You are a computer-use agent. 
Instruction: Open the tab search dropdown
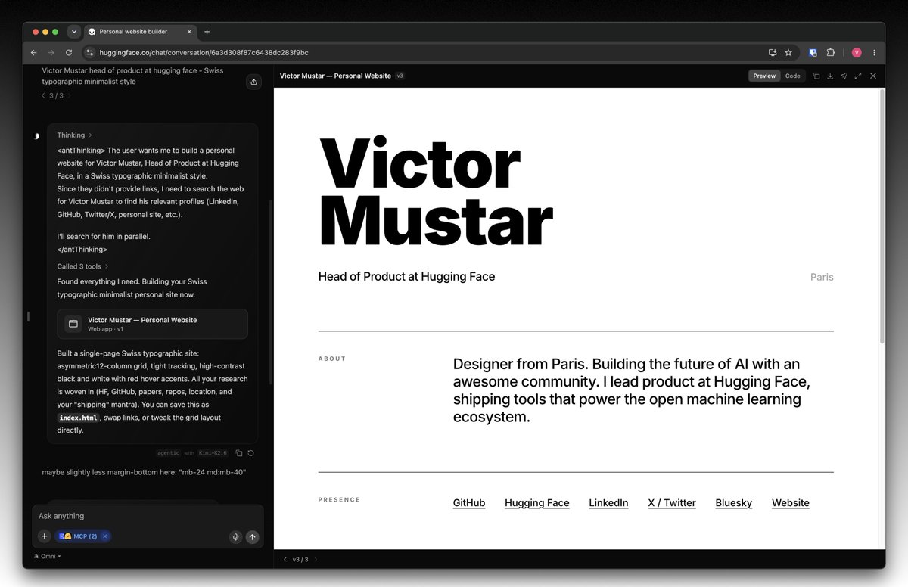73,32
